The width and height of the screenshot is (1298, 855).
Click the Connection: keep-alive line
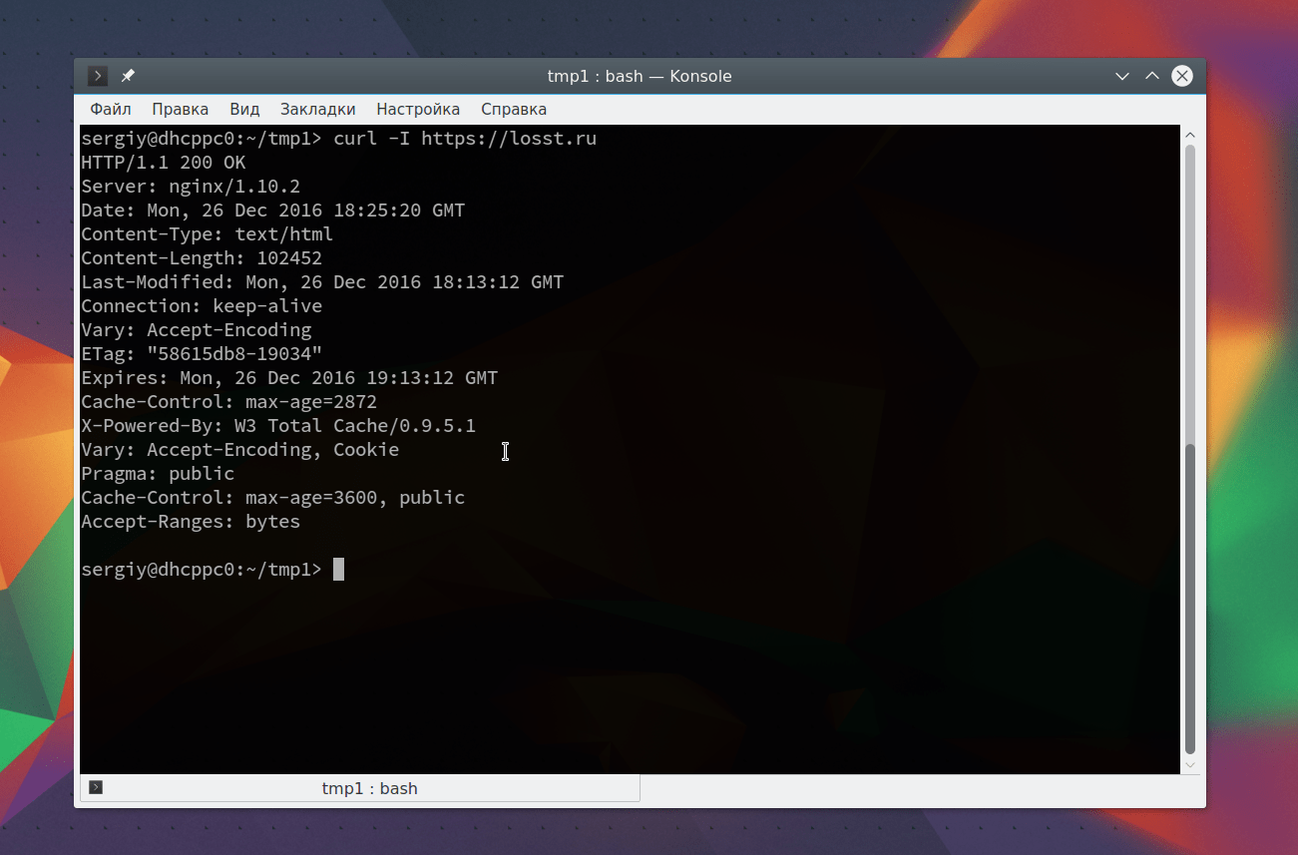[202, 306]
